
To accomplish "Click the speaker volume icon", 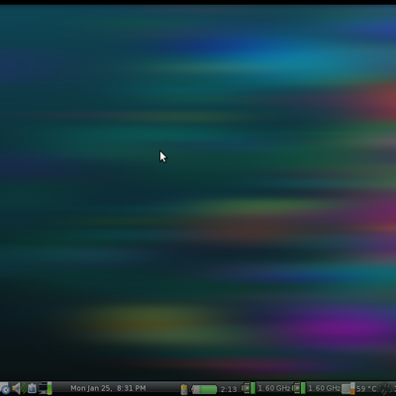I will (x=19, y=388).
